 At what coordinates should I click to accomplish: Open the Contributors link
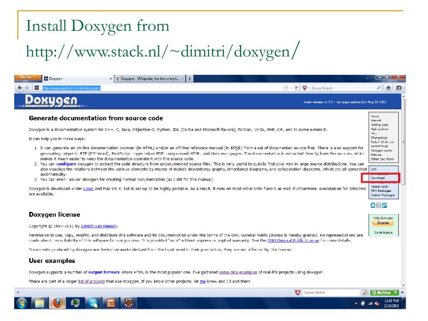[x=383, y=232]
